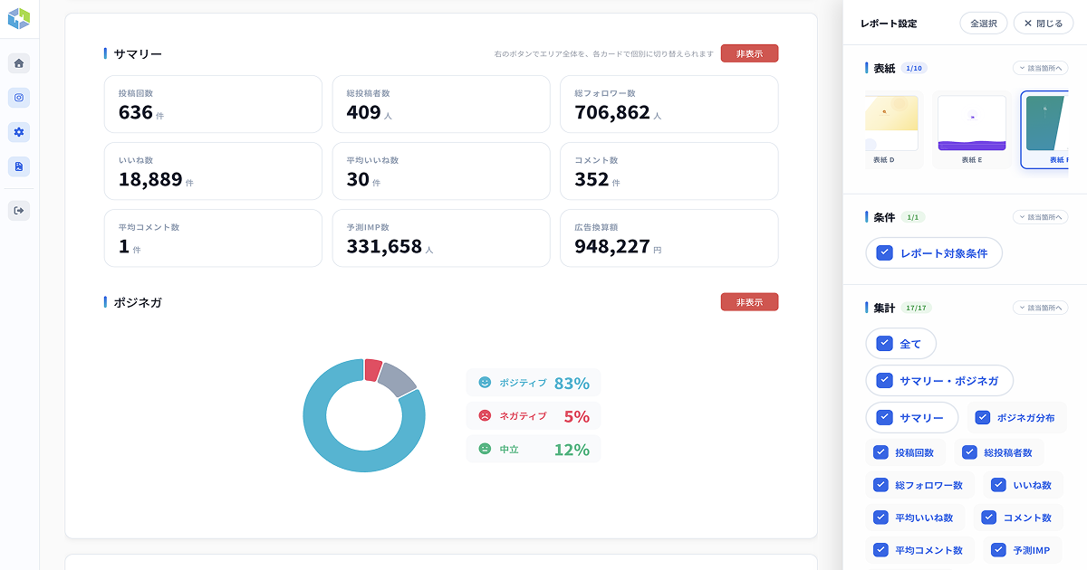Image resolution: width=1087 pixels, height=570 pixels.
Task: Jump to 集計 section via 該当箇所へ
Action: click(x=1040, y=308)
